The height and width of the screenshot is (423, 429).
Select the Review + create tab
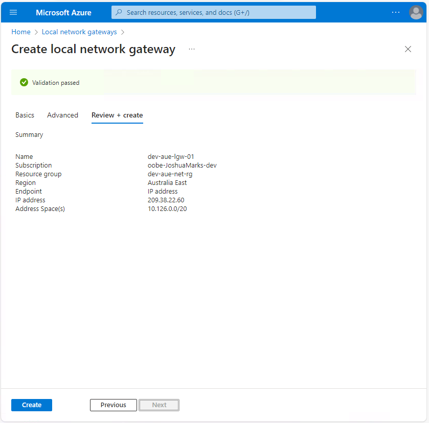click(117, 115)
